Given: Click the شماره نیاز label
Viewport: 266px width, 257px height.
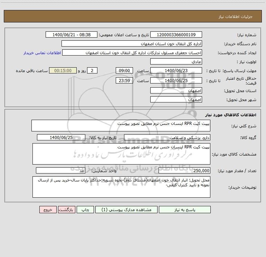Looking at the screenshot, I should tap(247, 35).
